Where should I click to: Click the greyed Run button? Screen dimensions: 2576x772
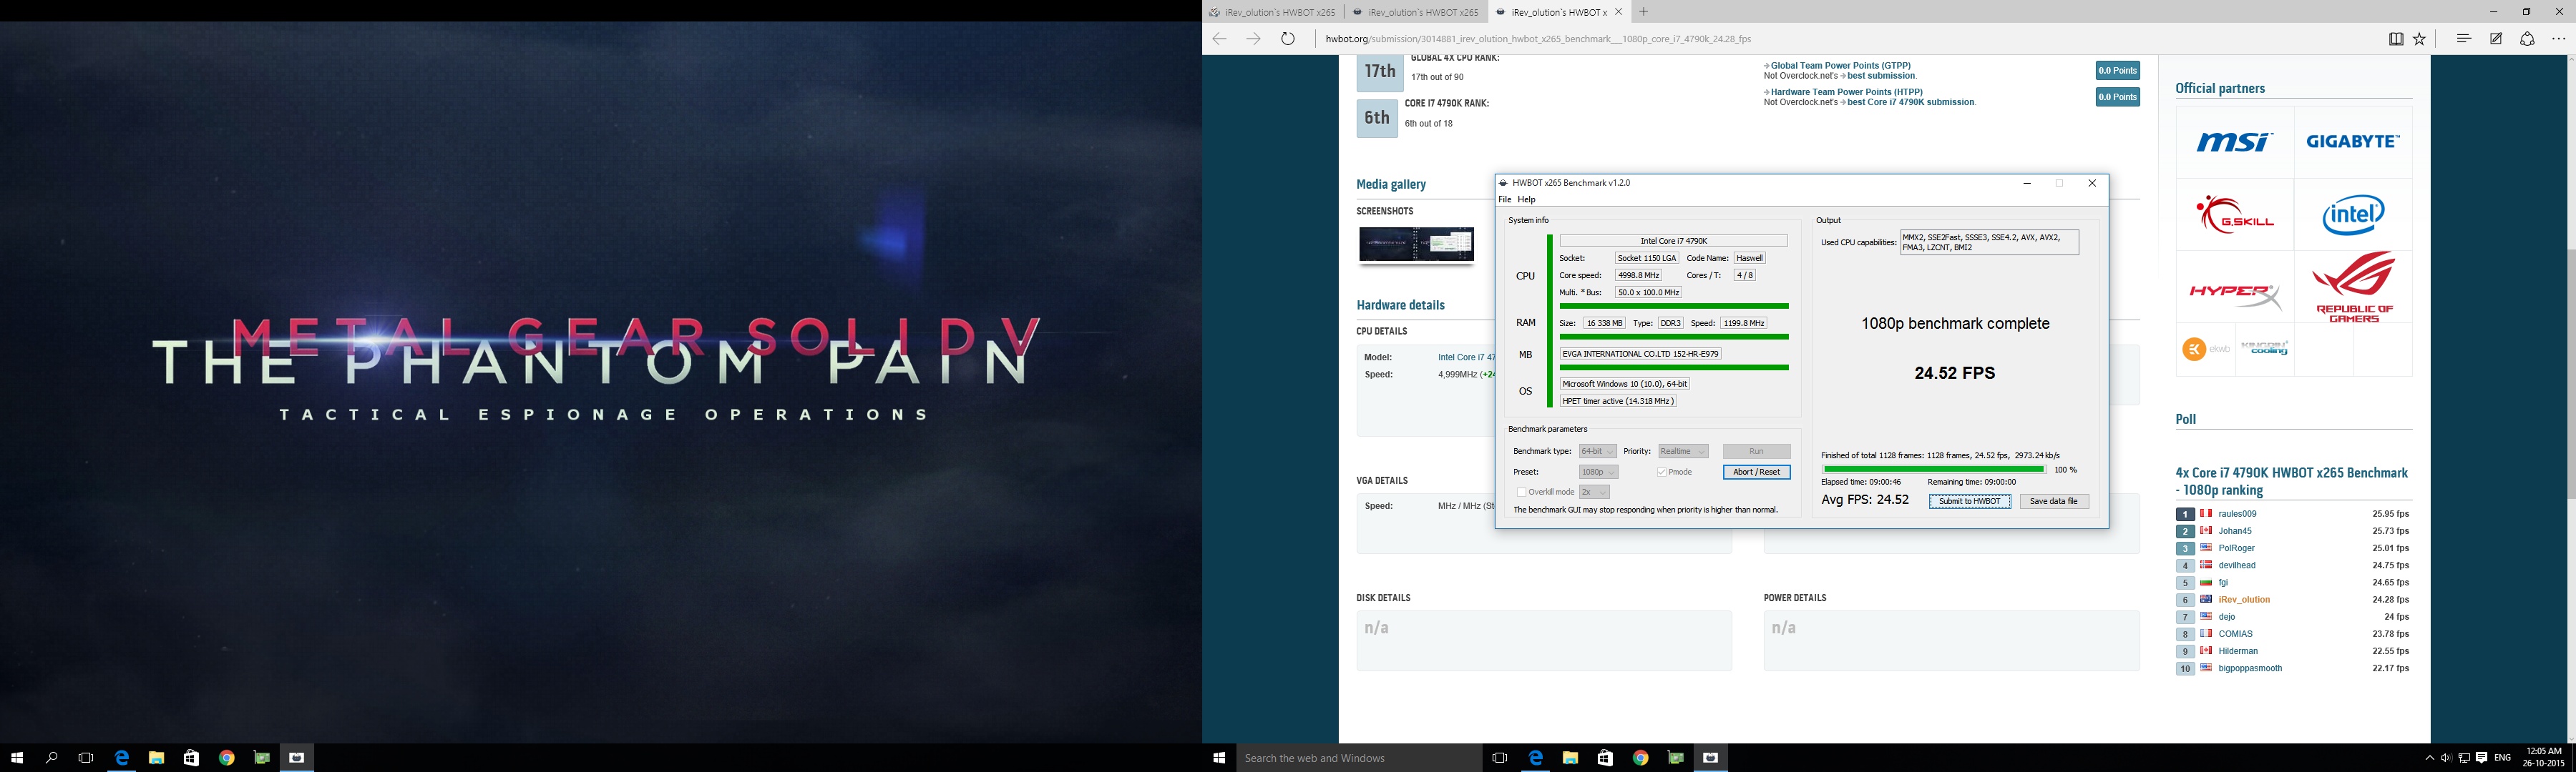click(1757, 452)
